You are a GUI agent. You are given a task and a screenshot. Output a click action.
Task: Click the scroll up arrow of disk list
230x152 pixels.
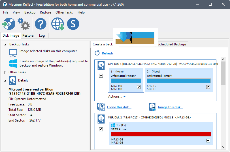pos(223,59)
